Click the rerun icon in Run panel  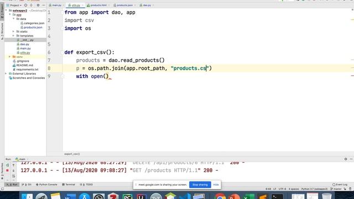click(x=7, y=165)
